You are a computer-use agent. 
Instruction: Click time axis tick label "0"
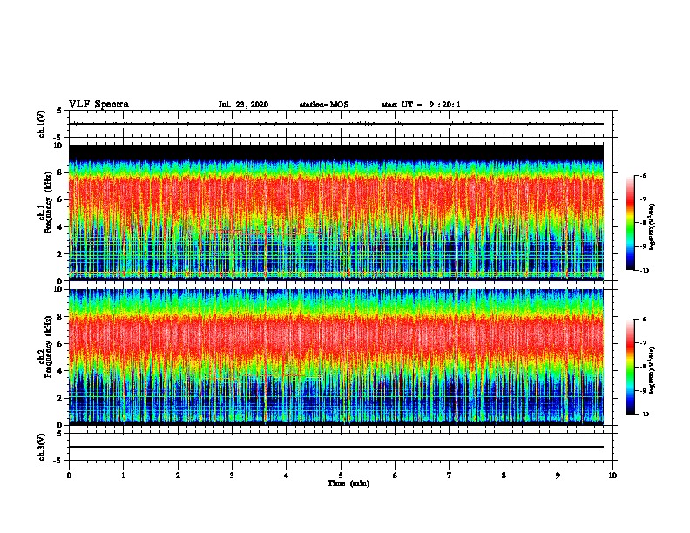tap(69, 476)
